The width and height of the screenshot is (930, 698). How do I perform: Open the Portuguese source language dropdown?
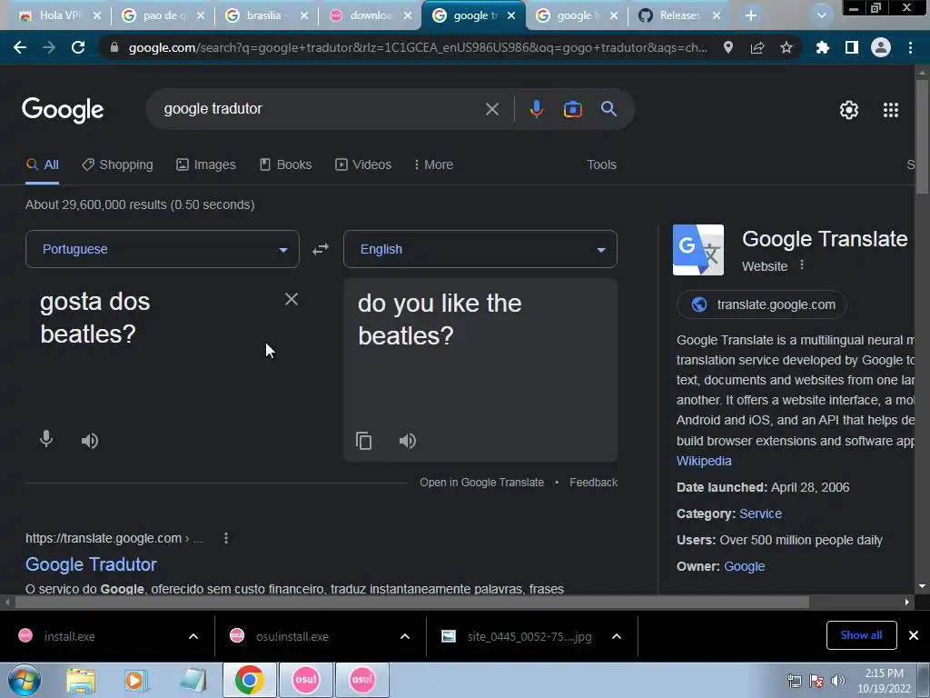tap(163, 249)
